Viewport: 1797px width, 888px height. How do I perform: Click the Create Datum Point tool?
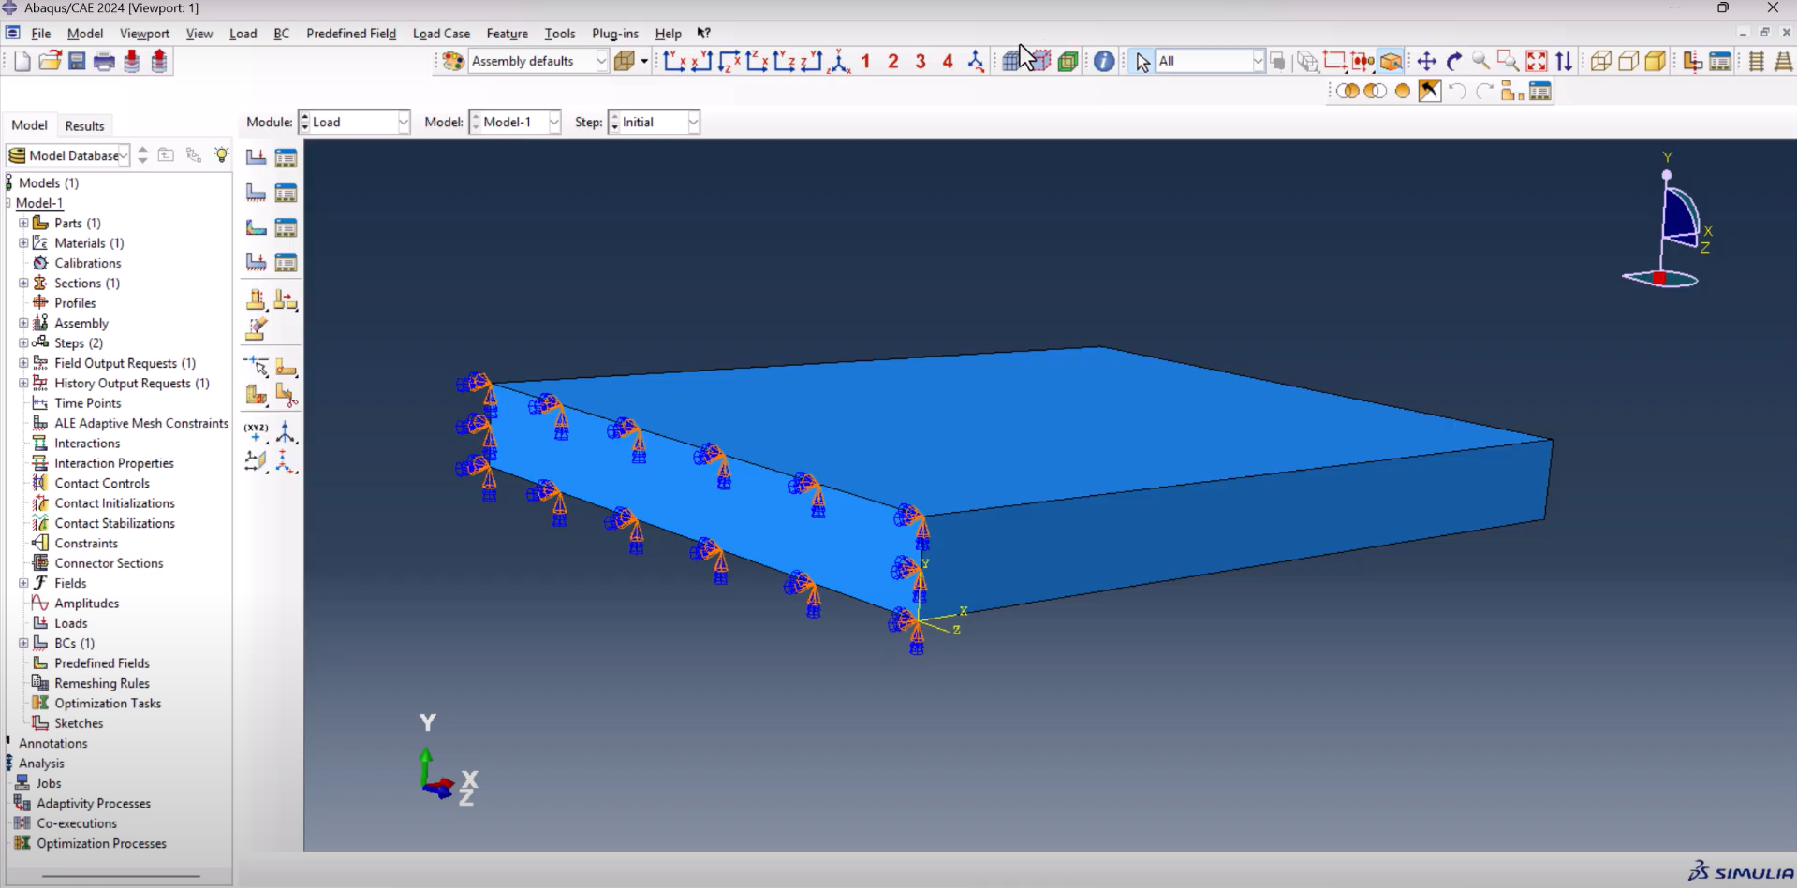tap(256, 432)
